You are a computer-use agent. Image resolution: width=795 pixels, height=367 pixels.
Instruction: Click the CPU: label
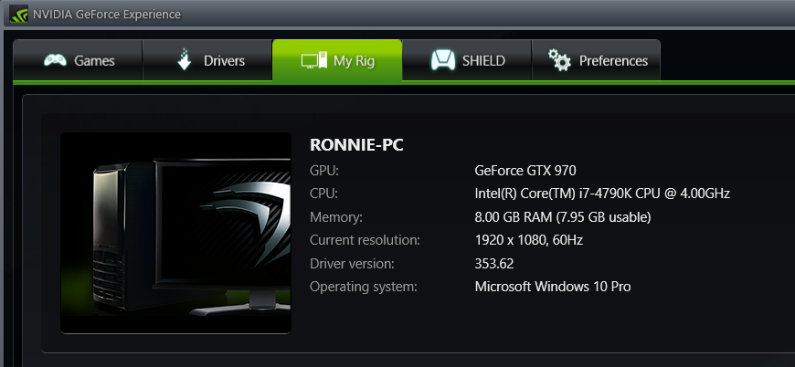(323, 194)
